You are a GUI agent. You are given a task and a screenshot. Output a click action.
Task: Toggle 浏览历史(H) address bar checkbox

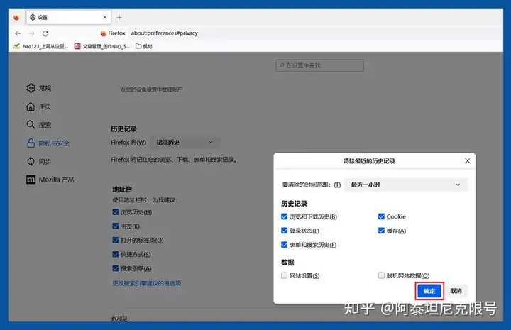[x=116, y=212]
